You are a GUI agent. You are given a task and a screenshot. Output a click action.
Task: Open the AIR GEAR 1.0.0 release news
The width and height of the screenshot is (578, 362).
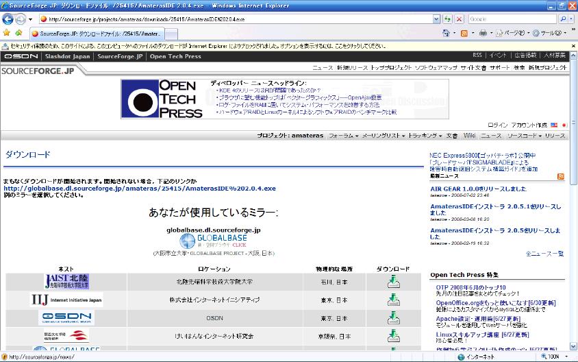point(479,189)
